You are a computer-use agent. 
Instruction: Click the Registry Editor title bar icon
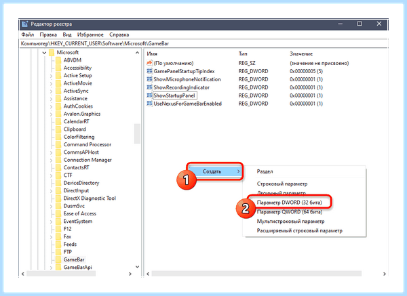click(x=24, y=24)
